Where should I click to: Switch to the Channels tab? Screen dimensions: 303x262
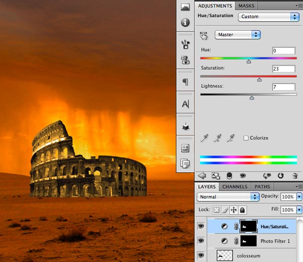[235, 187]
